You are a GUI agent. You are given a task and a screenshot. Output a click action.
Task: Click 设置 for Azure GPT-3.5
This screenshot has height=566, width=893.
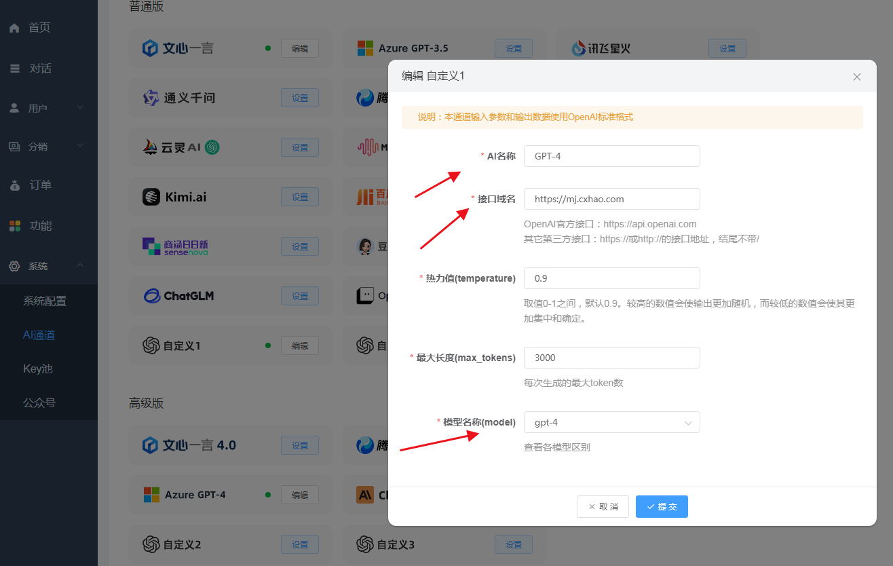coord(514,48)
